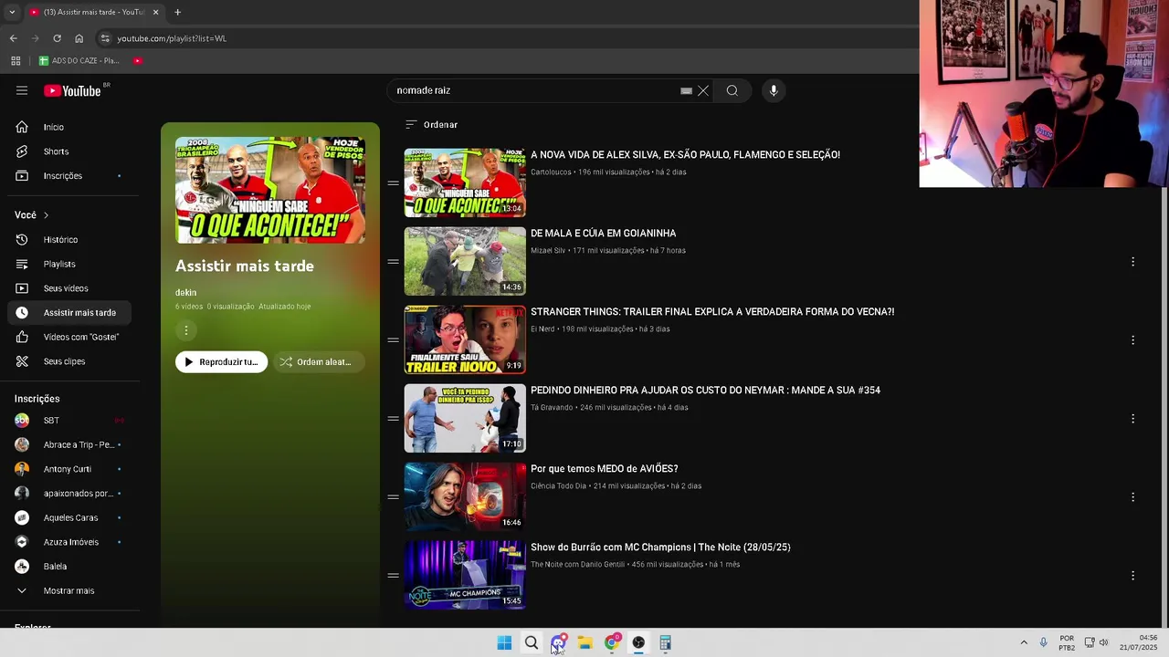Open playlist three-dot options under dekin
Image resolution: width=1169 pixels, height=657 pixels.
[x=185, y=330]
